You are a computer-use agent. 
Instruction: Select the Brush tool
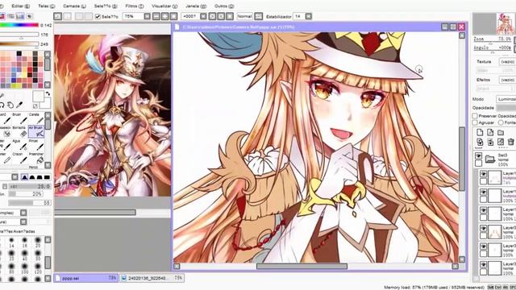point(20,119)
